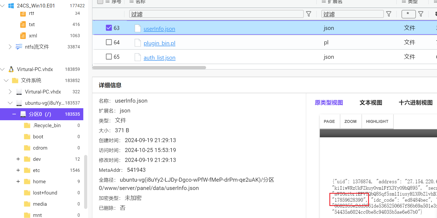The image size is (437, 218).
Task: Open the ZOOM tab in viewer
Action: coord(351,122)
